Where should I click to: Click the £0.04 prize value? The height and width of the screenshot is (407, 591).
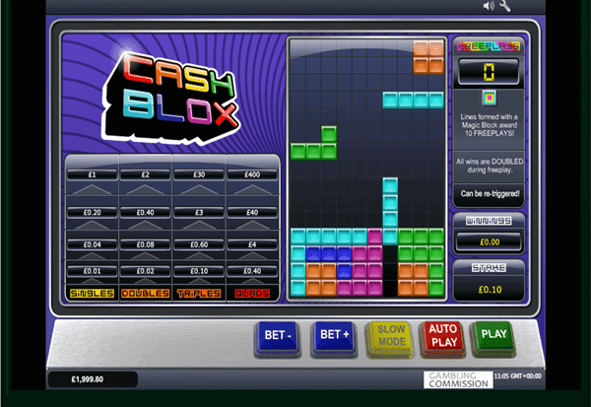[92, 244]
